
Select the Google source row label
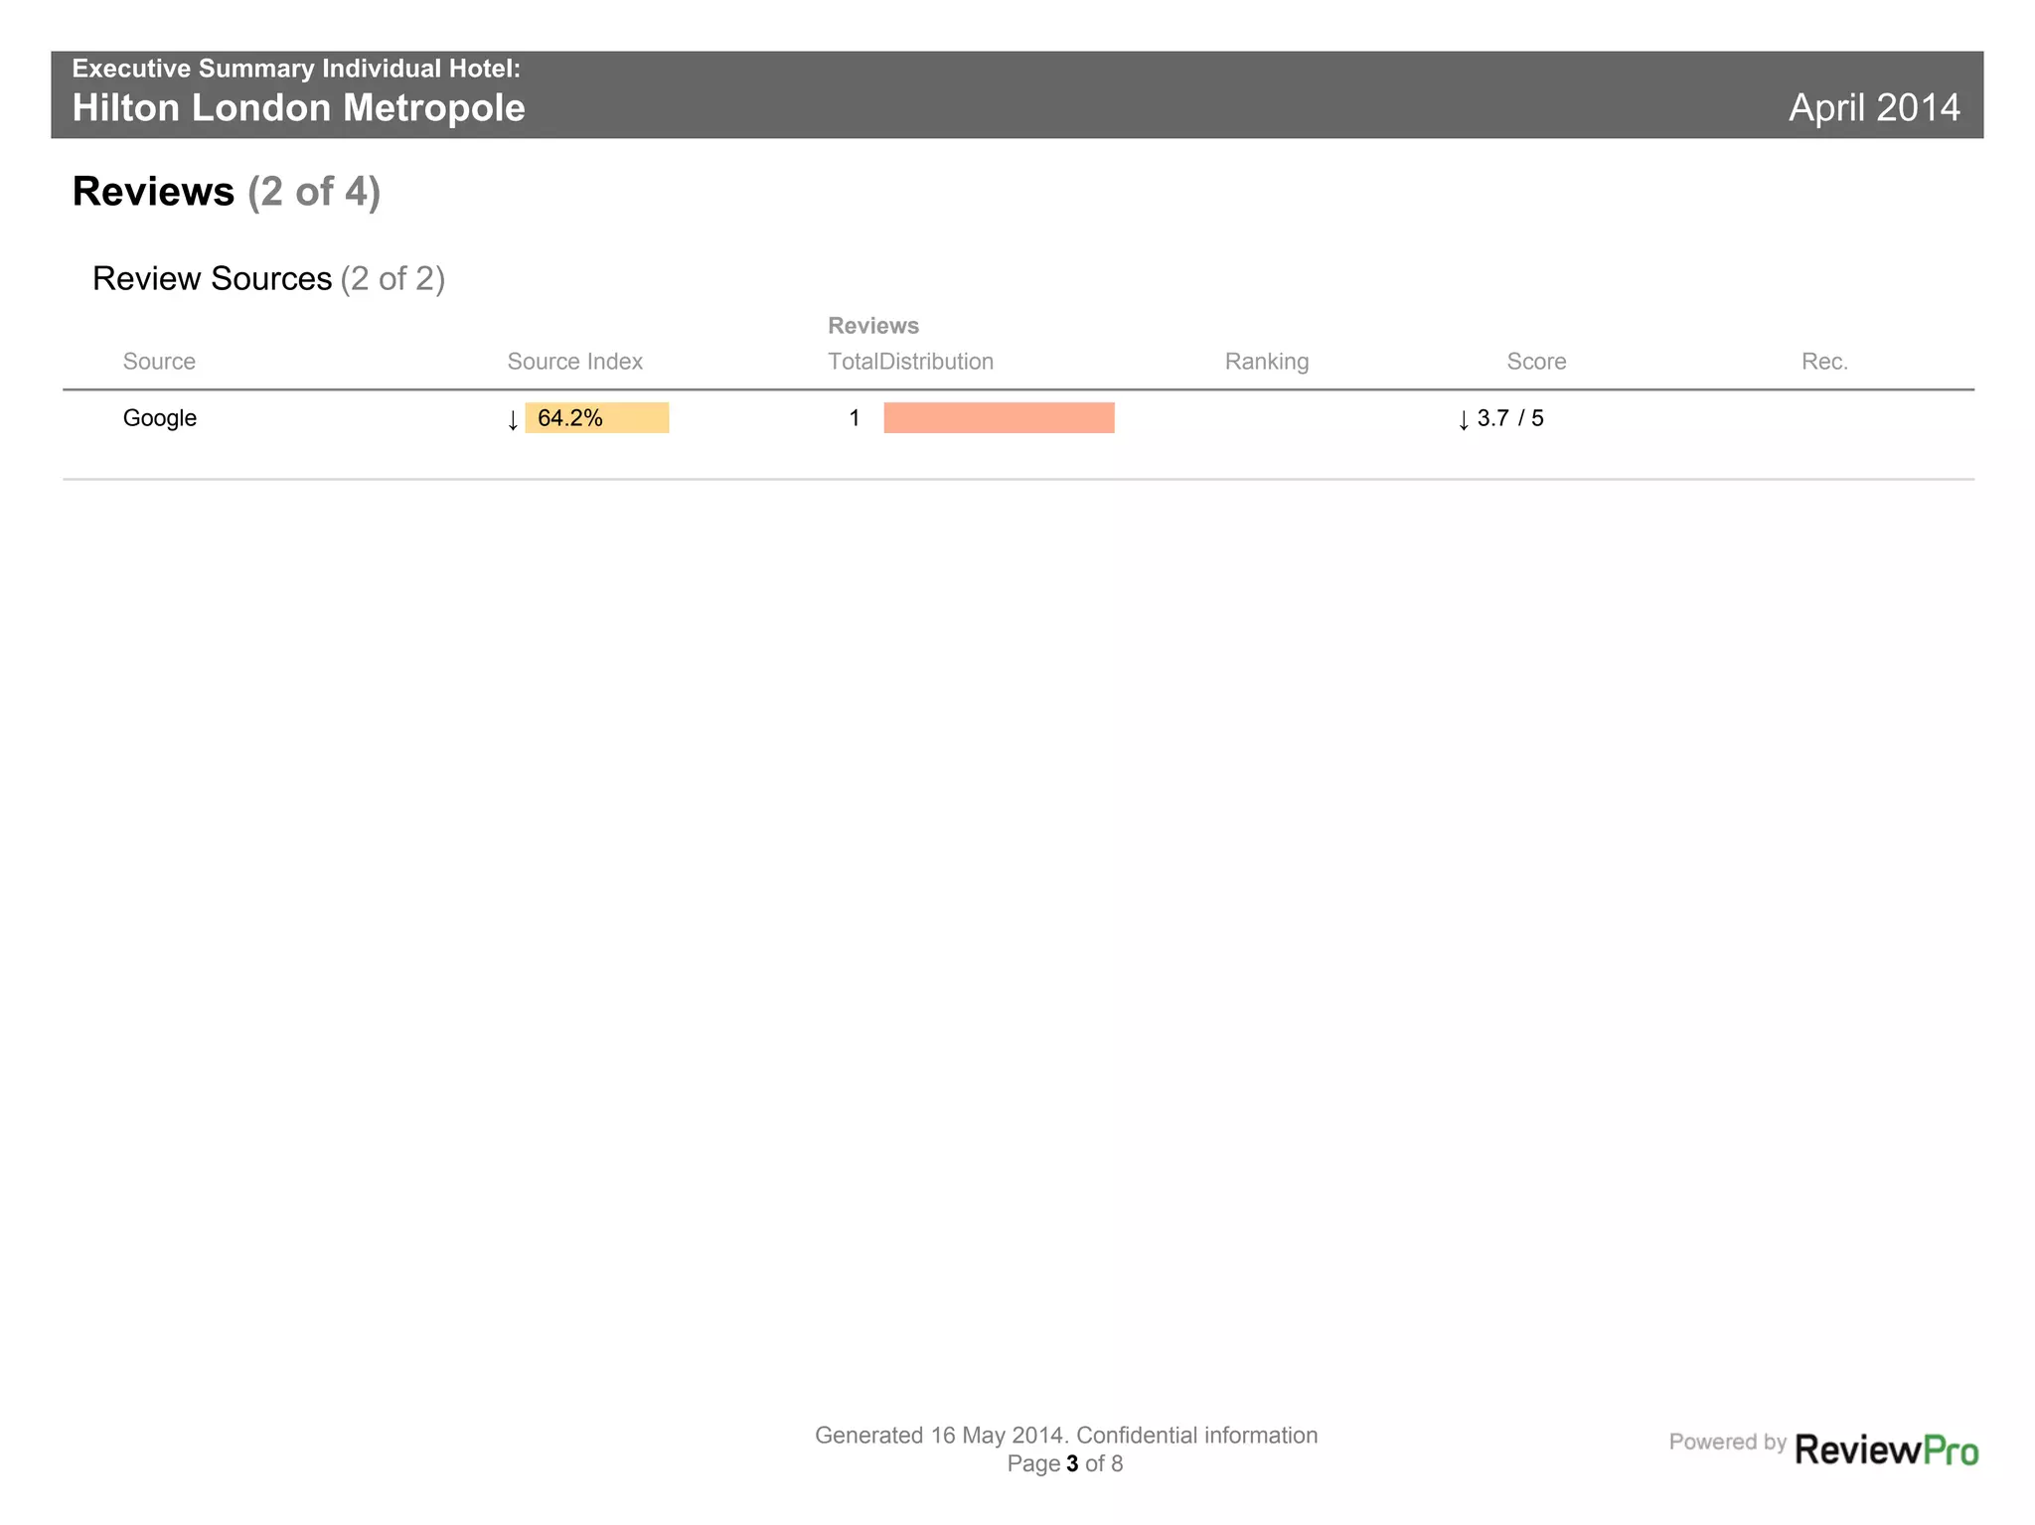(x=160, y=418)
